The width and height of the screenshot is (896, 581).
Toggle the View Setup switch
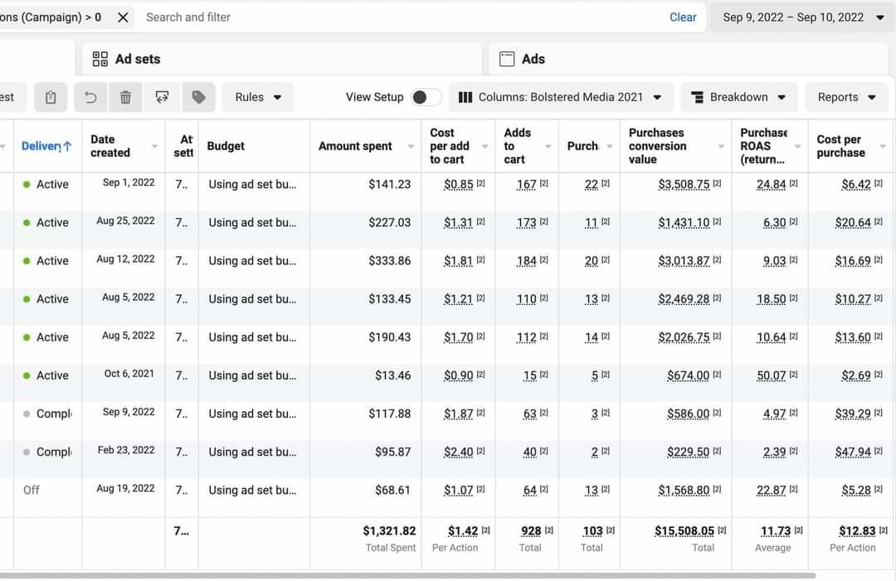[426, 97]
